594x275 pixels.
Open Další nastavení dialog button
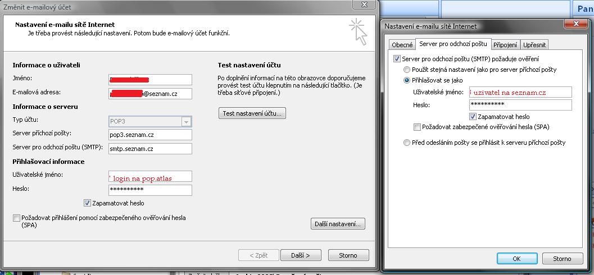point(338,224)
